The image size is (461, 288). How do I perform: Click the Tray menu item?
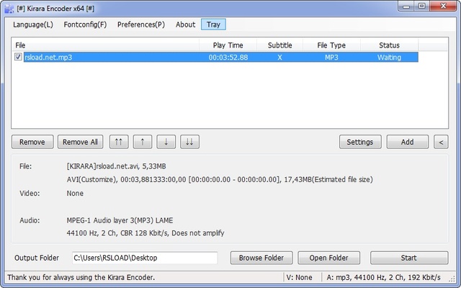(x=213, y=24)
